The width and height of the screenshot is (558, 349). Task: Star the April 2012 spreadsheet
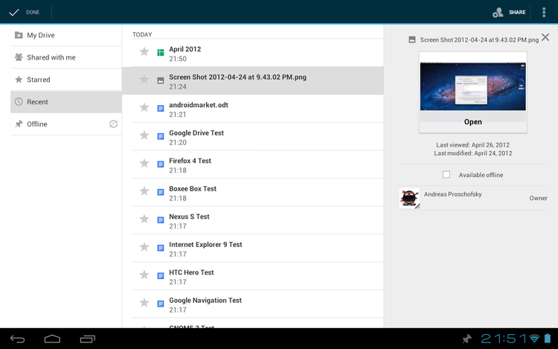(144, 52)
